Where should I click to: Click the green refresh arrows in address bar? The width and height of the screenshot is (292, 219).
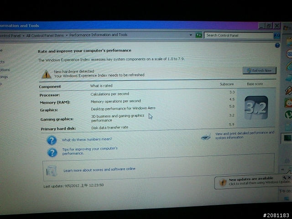tap(199, 35)
